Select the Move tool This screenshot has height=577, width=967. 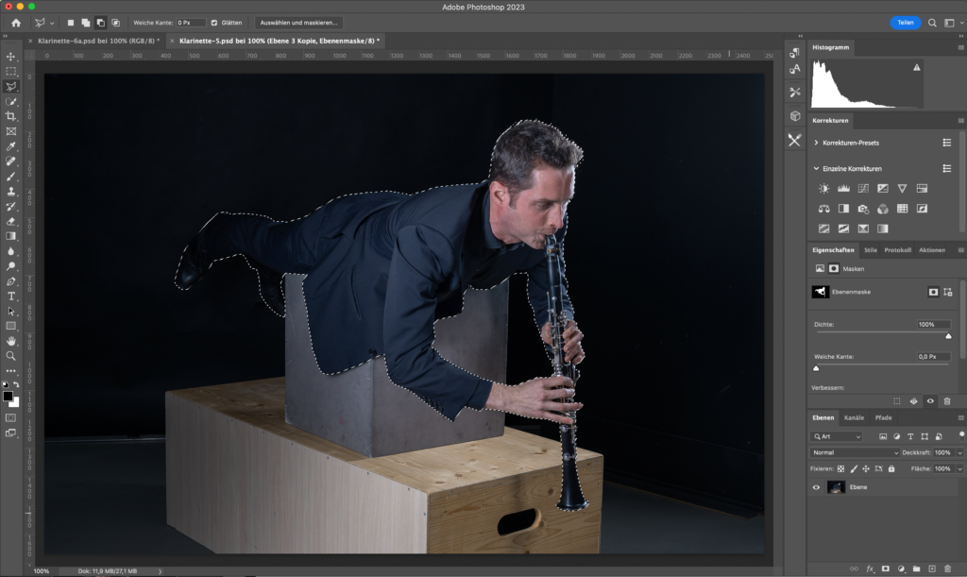tap(11, 57)
